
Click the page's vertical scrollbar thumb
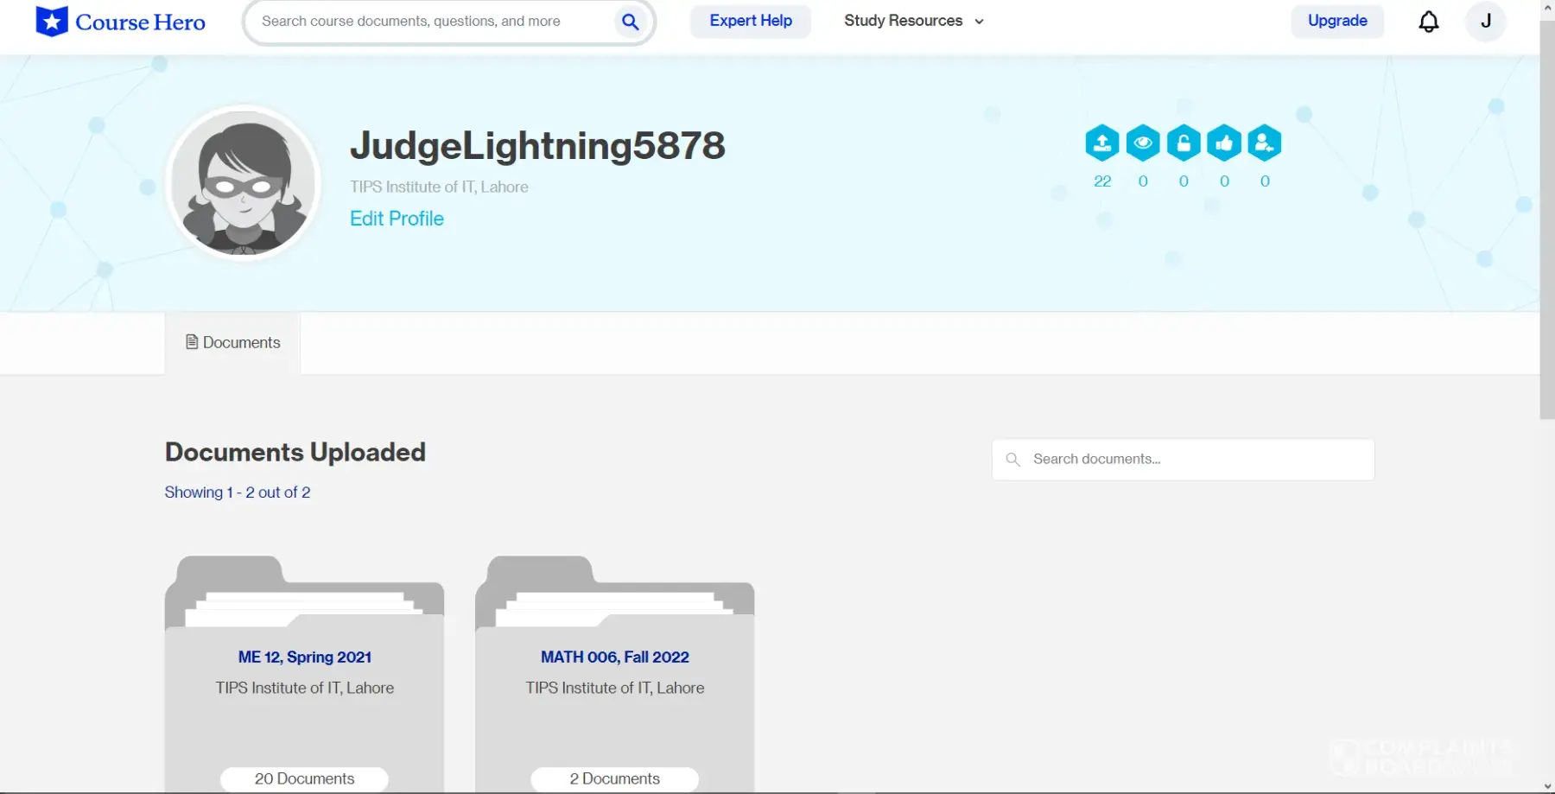[1546, 216]
